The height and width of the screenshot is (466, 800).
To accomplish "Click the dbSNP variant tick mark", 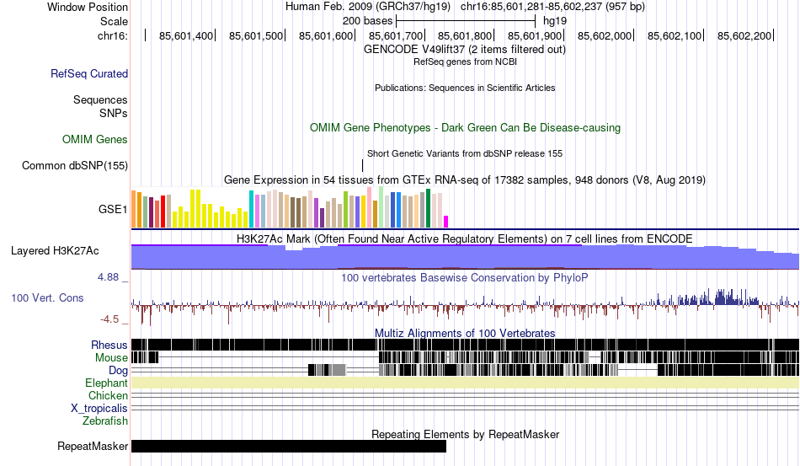I will pos(362,165).
